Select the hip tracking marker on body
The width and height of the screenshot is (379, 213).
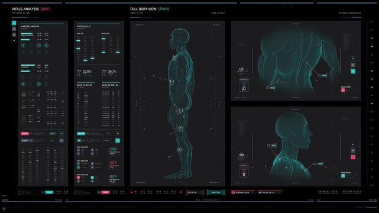pos(180,111)
